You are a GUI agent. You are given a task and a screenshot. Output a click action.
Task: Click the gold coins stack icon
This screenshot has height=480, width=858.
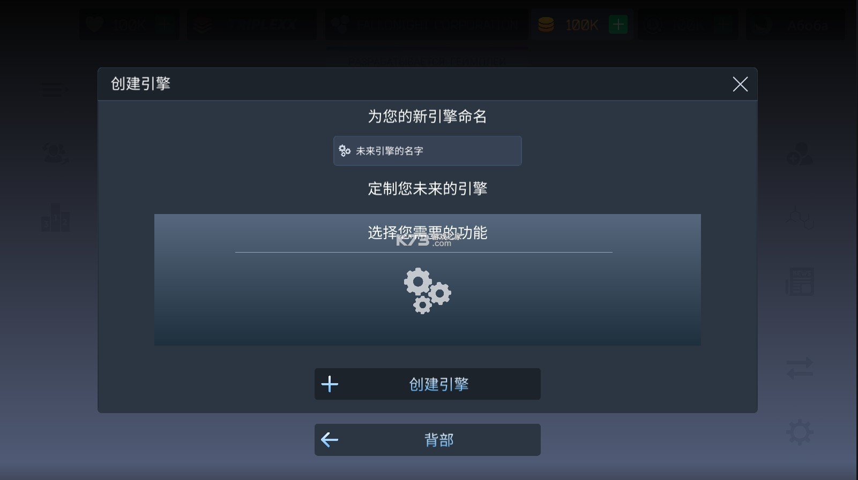click(546, 25)
